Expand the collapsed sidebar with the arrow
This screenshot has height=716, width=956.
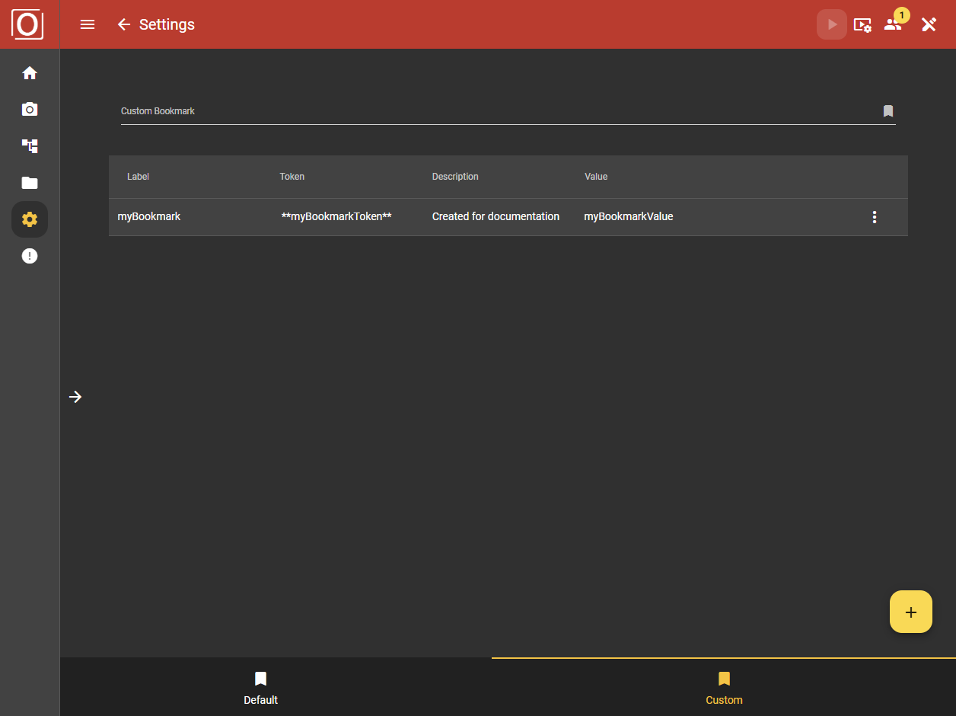75,397
